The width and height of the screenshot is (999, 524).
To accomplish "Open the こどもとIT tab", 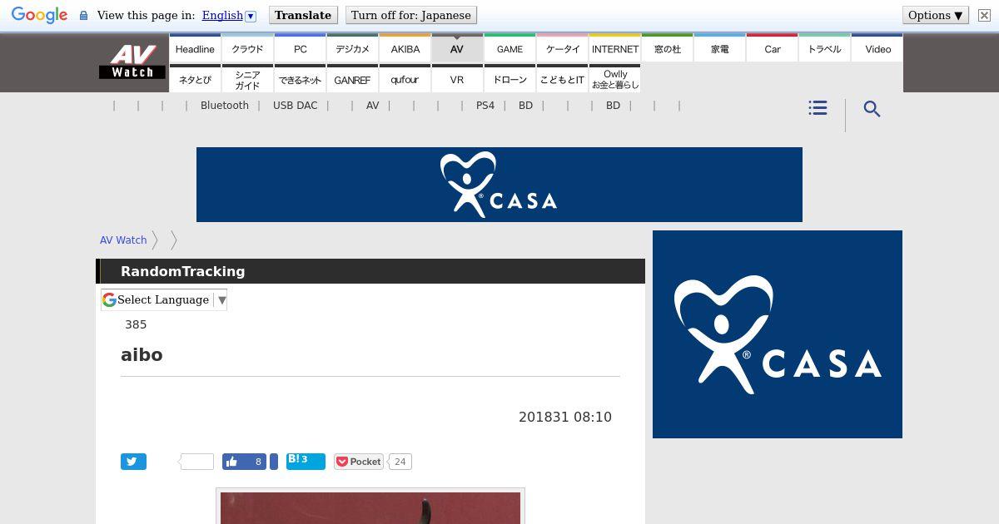I will click(562, 79).
